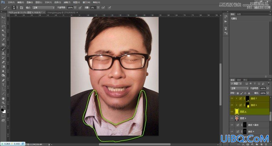Open the 文件(F) menu

(x=11, y=2)
